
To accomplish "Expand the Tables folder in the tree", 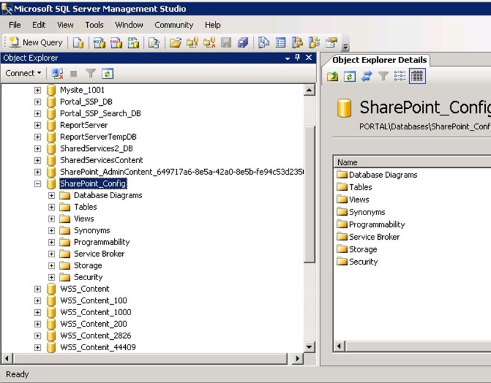I will click(x=51, y=207).
